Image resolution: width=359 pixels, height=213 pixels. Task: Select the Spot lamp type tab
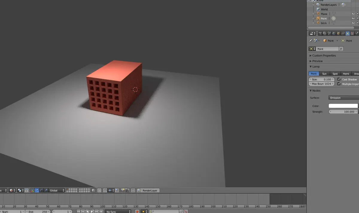pyautogui.click(x=335, y=74)
